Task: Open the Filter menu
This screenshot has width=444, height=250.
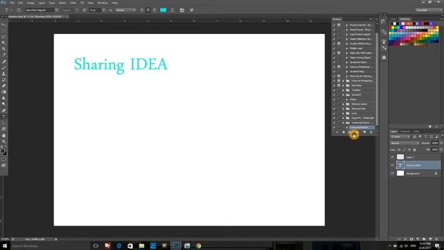Action: point(73,3)
